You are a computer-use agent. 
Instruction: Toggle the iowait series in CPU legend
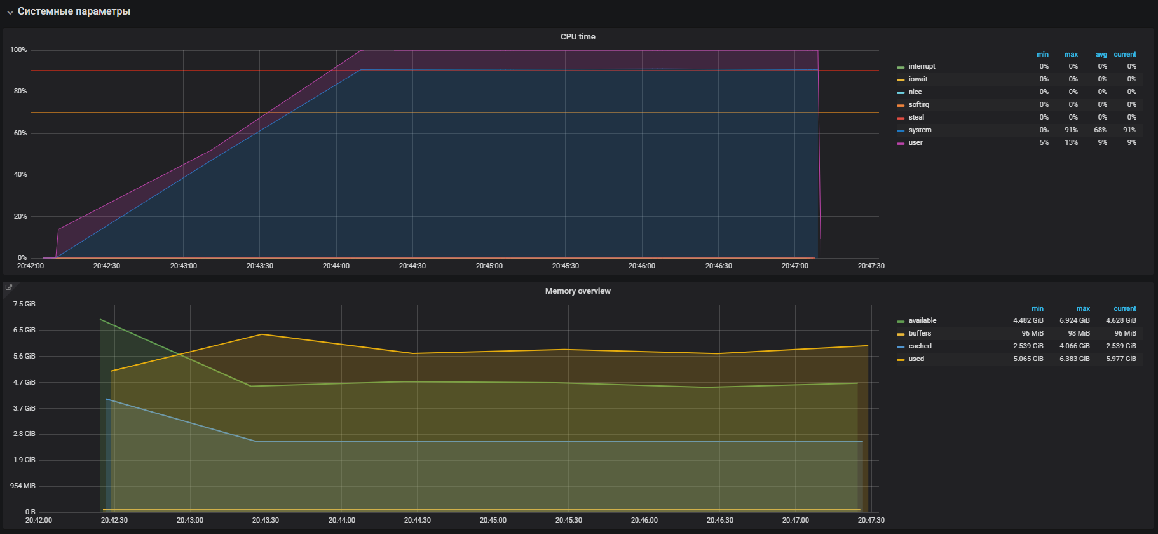pyautogui.click(x=918, y=79)
